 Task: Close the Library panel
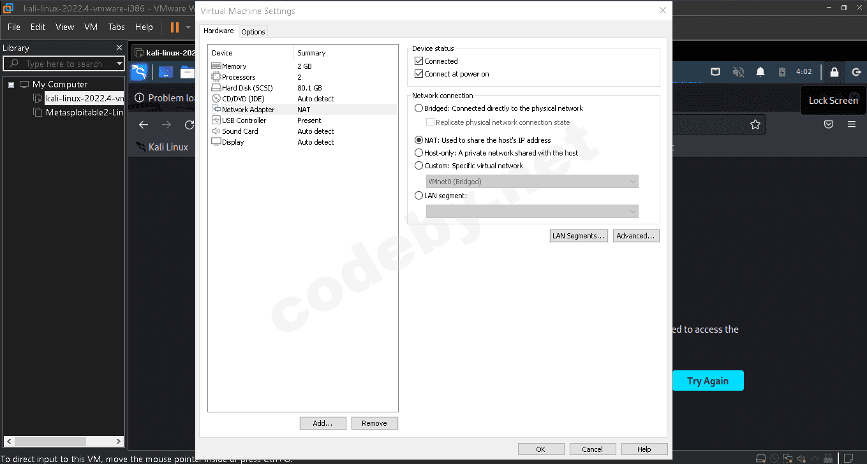pyautogui.click(x=119, y=48)
